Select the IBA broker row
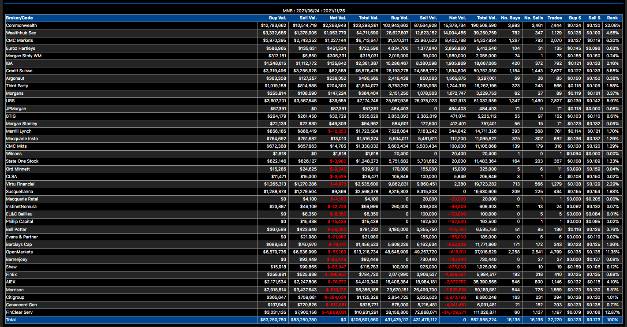 click(x=313, y=63)
